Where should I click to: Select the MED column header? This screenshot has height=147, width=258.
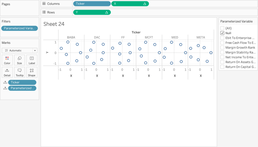coord(175,37)
